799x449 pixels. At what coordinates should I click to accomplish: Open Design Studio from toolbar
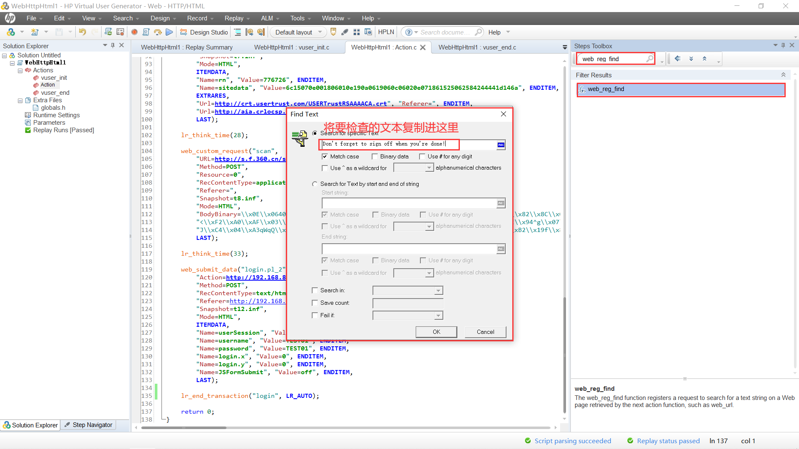204,32
